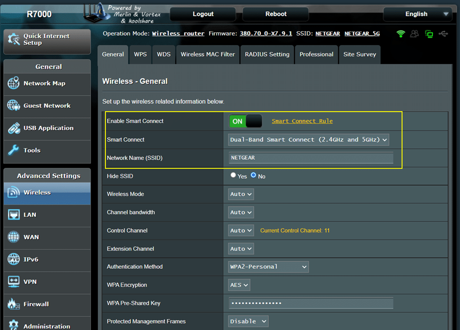Viewport: 460px width, 330px height.
Task: Open the Smart Connect Rule link
Action: (x=302, y=121)
